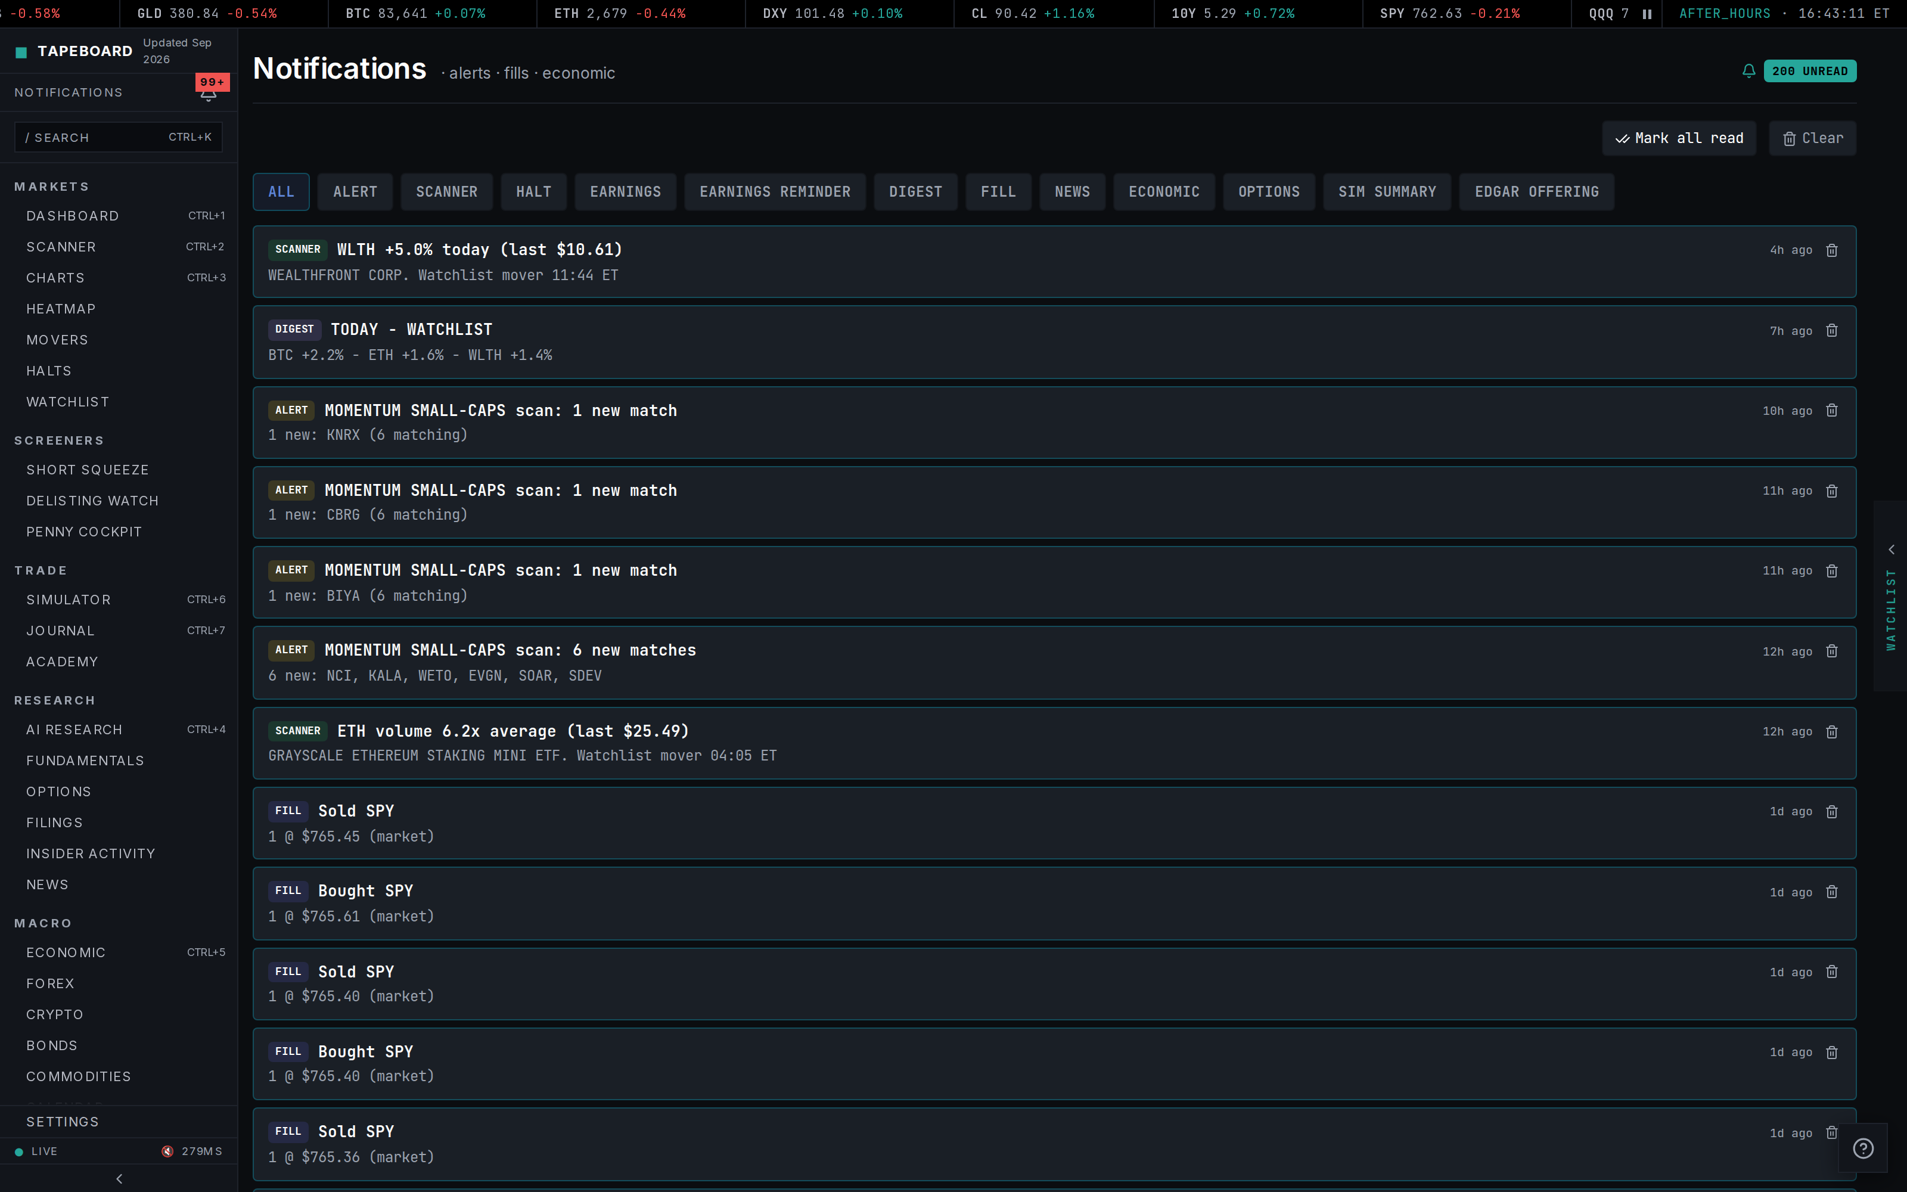Expand the WATCHLIST side panel
This screenshot has height=1192, width=1907.
click(1890, 596)
